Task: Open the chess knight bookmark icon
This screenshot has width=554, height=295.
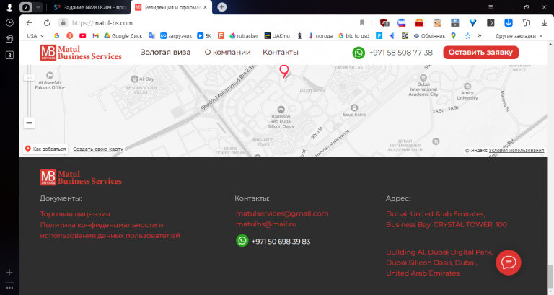Action: 299,35
